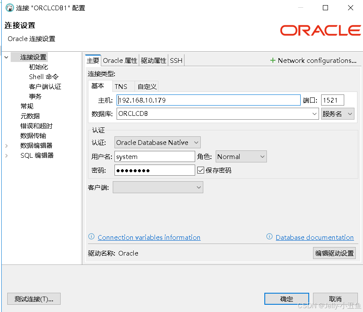Click the 测试连接(T)... button
This screenshot has height=312, width=363.
click(34, 299)
